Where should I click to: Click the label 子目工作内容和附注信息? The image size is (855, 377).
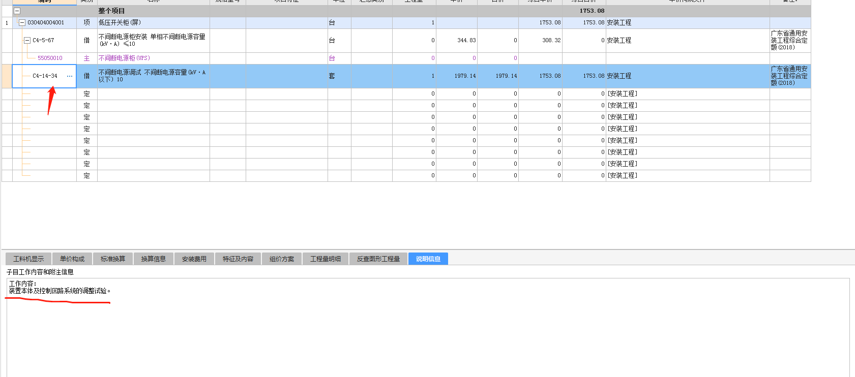(x=40, y=272)
